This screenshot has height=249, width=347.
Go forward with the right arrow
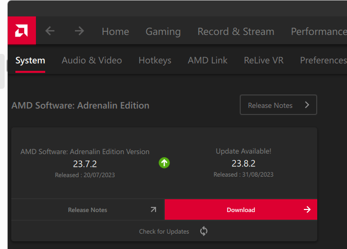[x=79, y=31]
